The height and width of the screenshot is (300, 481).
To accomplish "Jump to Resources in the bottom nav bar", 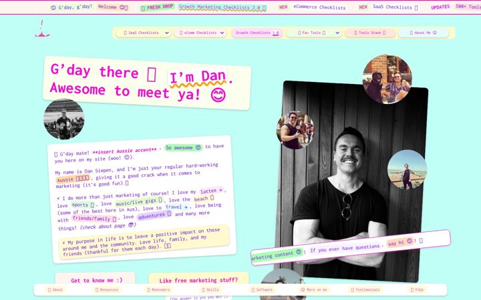I will coord(107,289).
